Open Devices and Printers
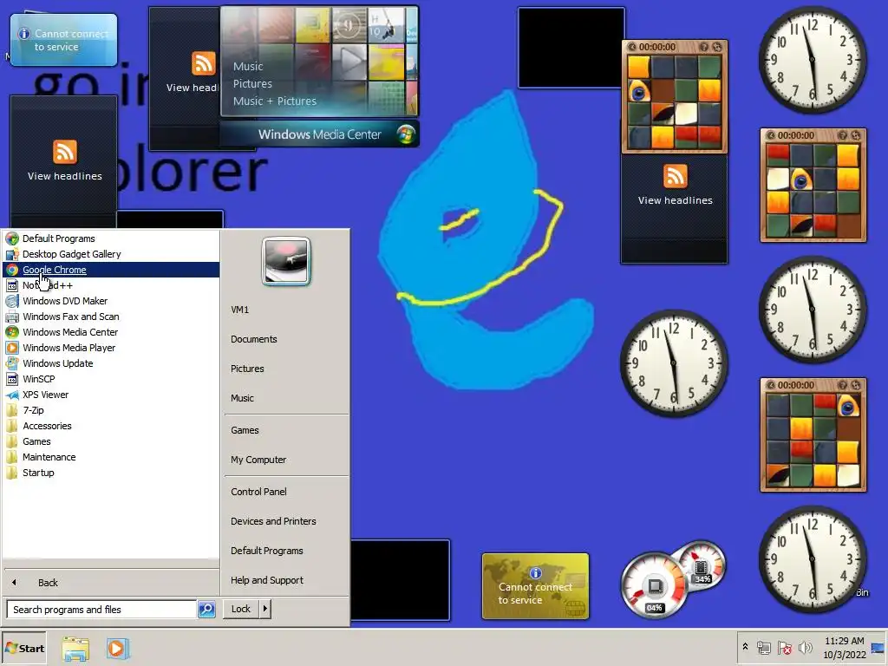The width and height of the screenshot is (888, 666). coord(286,521)
